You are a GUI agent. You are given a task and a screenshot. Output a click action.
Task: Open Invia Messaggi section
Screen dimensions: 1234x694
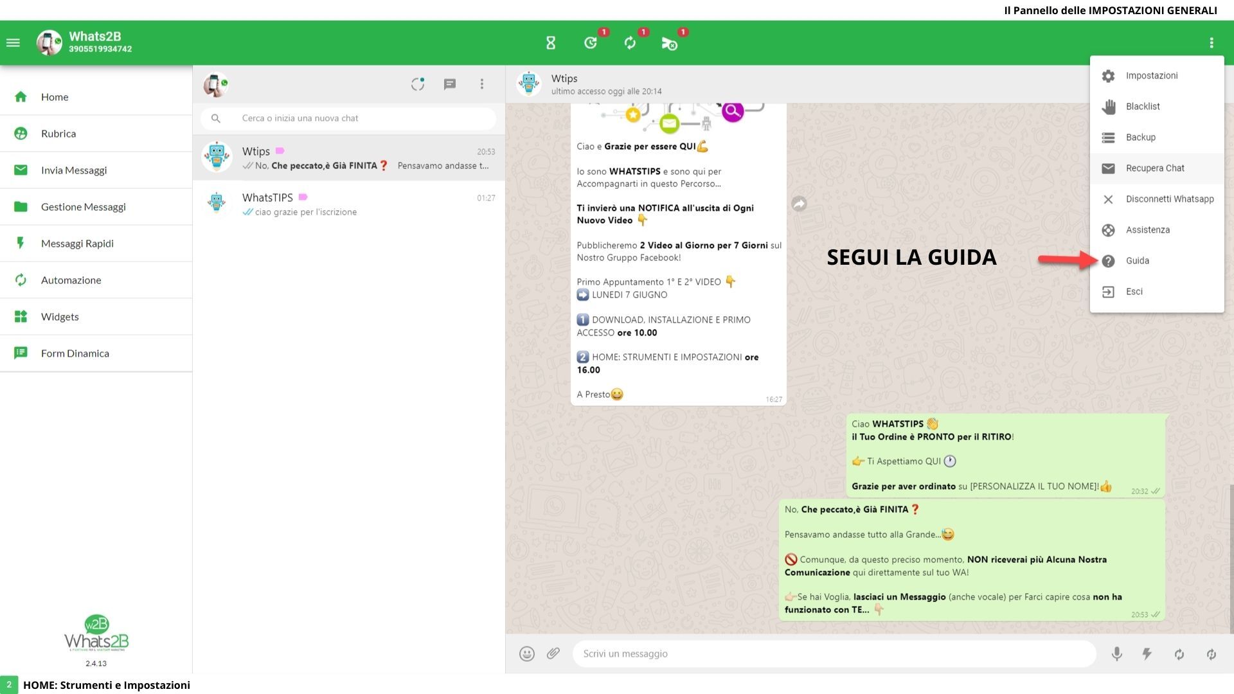[x=96, y=170]
